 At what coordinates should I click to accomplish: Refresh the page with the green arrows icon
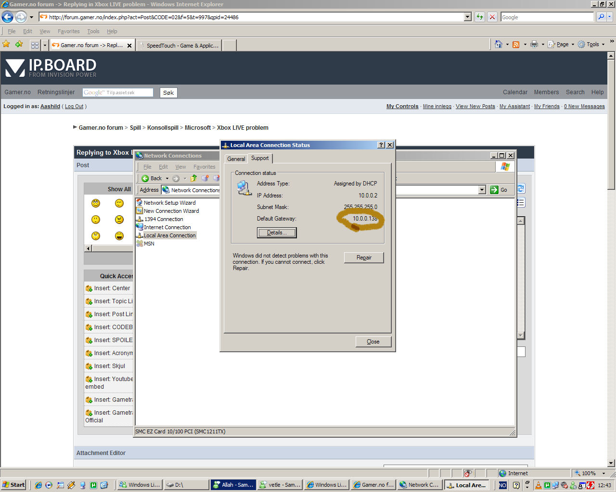(x=480, y=17)
